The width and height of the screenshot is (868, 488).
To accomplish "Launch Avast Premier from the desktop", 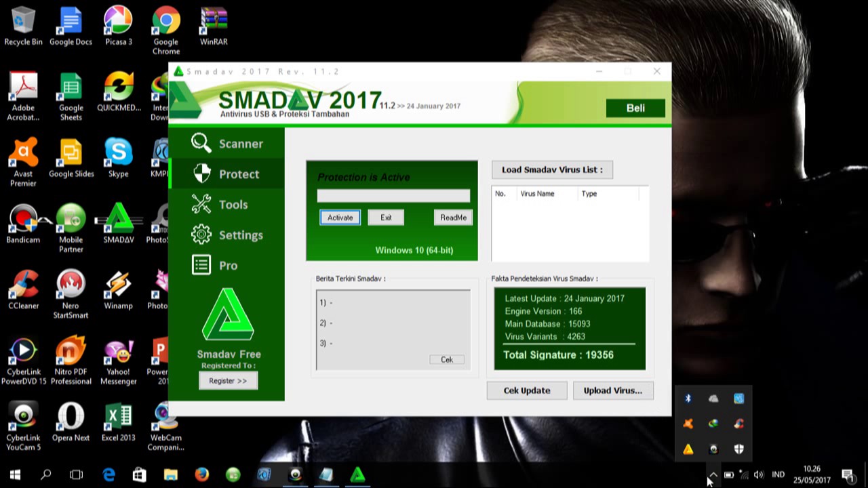I will (23, 163).
